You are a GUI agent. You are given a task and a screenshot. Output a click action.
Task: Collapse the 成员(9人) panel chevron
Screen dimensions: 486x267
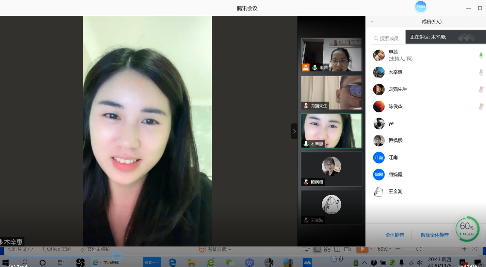[372, 21]
